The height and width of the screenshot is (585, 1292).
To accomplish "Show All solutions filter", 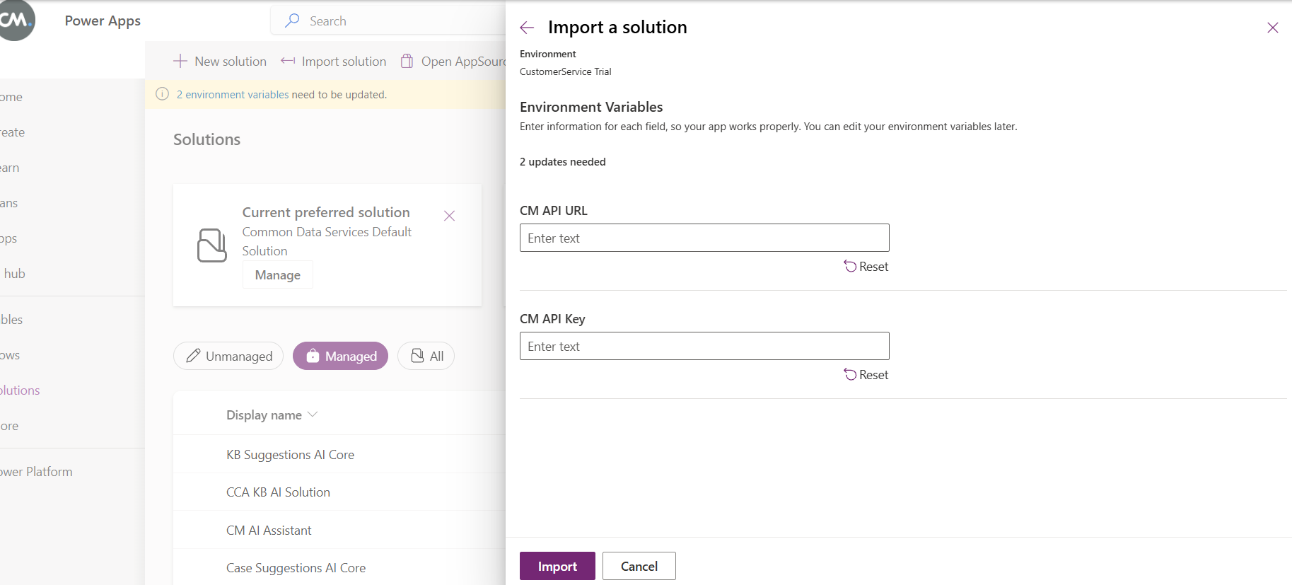I will coord(426,356).
